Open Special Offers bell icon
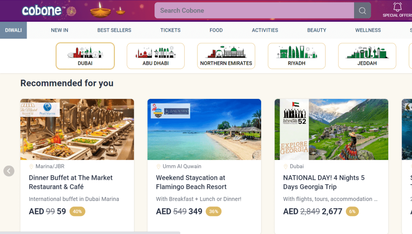 [397, 7]
